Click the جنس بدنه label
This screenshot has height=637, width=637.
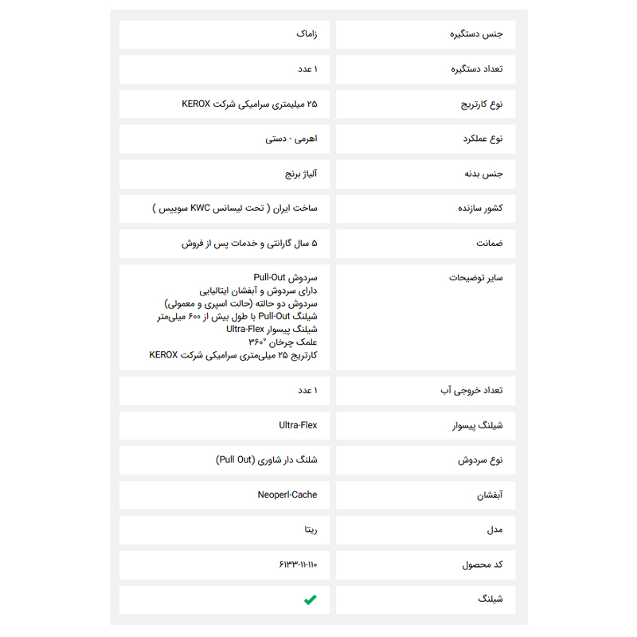(x=484, y=173)
